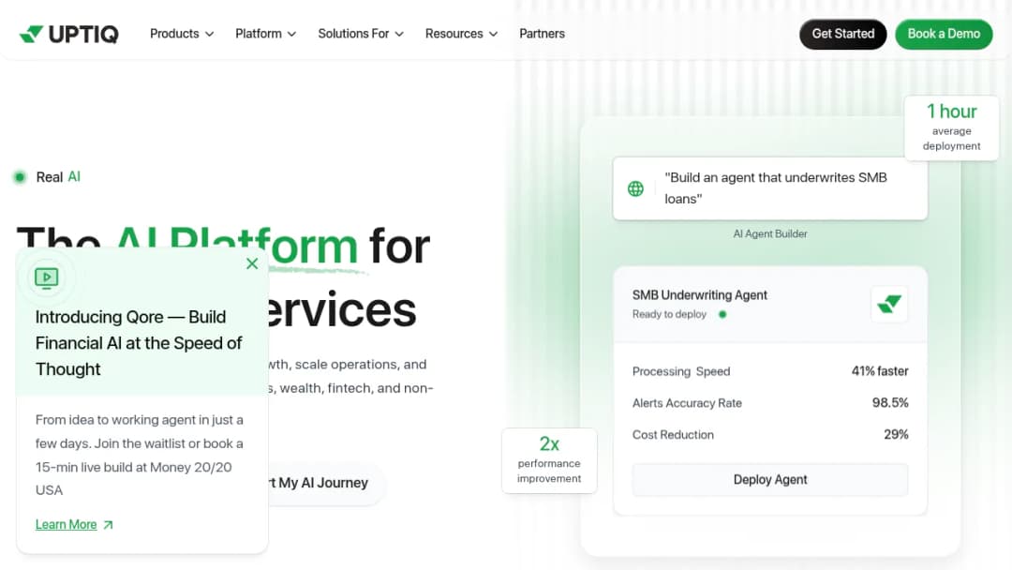Click the agent prompt text about SMB loans
The image size is (1012, 570).
776,187
